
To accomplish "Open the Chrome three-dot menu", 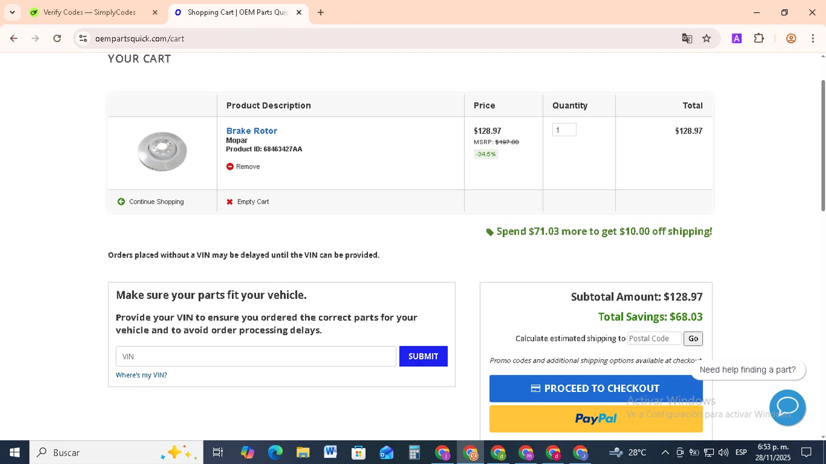I will tap(813, 39).
